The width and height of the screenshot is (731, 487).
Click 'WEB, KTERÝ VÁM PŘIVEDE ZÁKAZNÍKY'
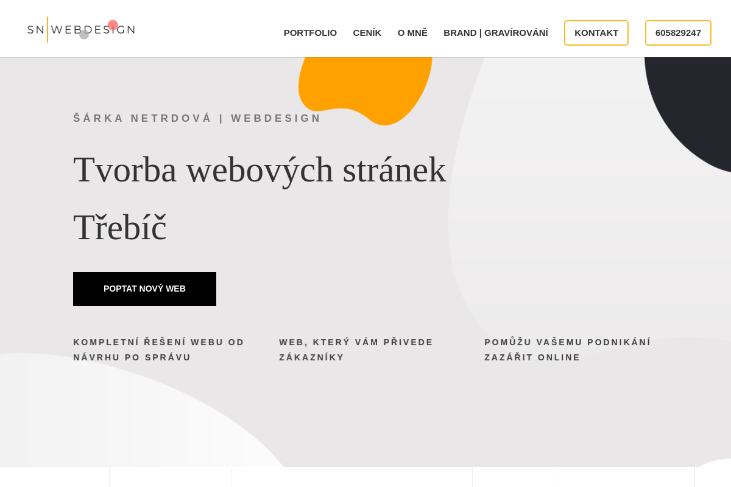click(356, 349)
